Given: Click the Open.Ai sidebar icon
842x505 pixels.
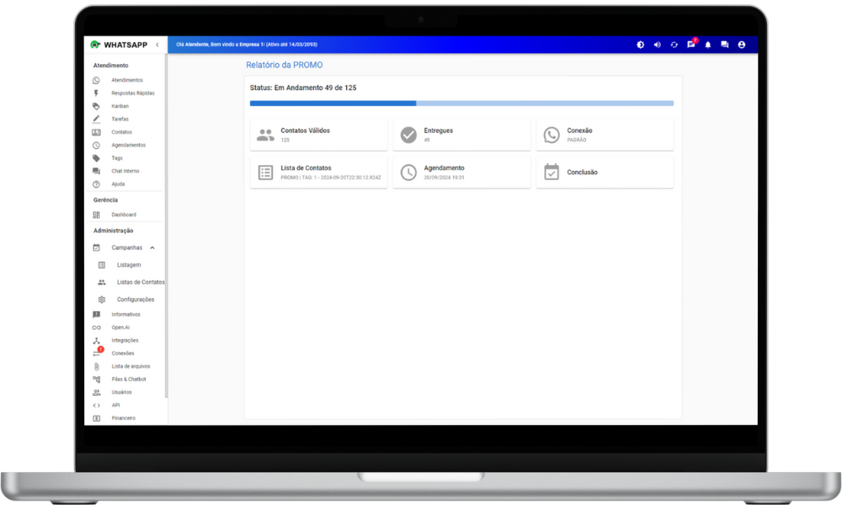Looking at the screenshot, I should (96, 327).
